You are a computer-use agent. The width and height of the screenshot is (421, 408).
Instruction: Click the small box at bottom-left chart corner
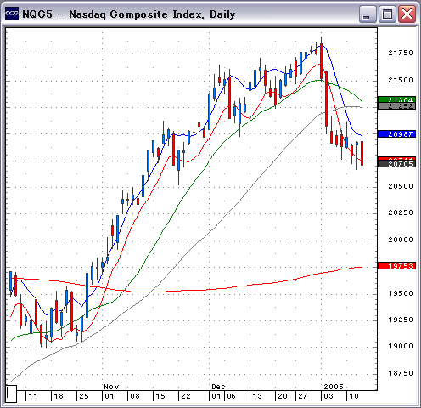pyautogui.click(x=11, y=394)
